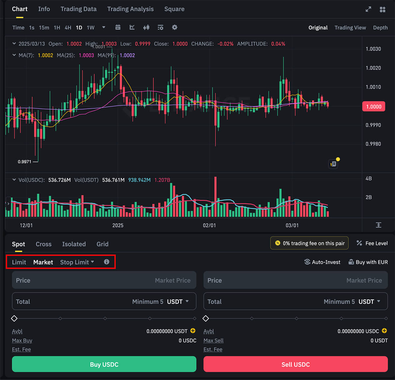This screenshot has height=380, width=395.
Task: Switch to Depth chart view
Action: tap(380, 28)
